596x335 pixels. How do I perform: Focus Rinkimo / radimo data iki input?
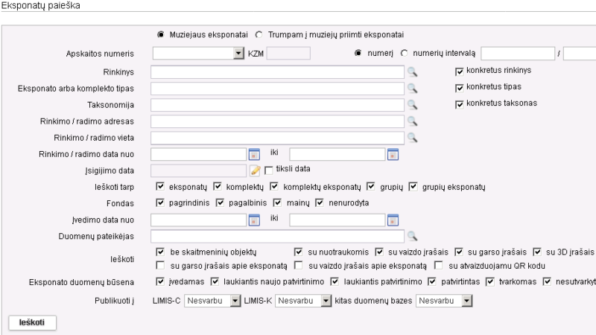(x=337, y=154)
